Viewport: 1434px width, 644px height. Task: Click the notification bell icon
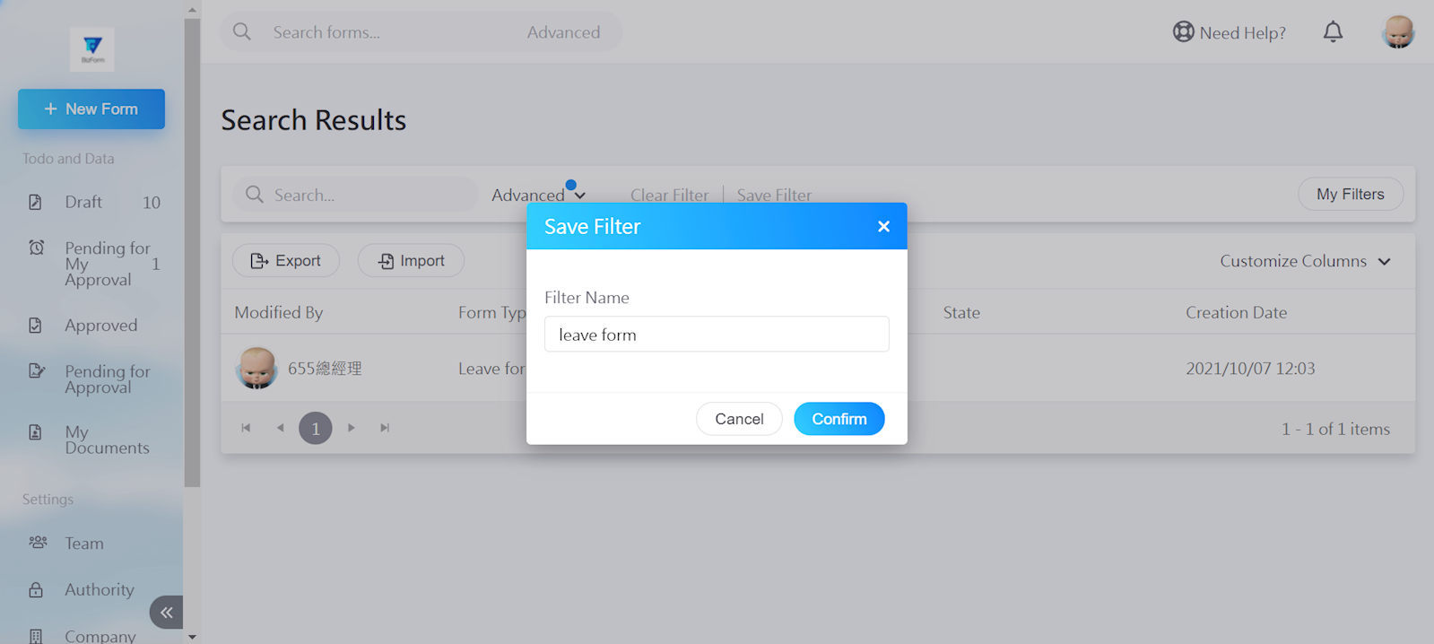tap(1333, 32)
